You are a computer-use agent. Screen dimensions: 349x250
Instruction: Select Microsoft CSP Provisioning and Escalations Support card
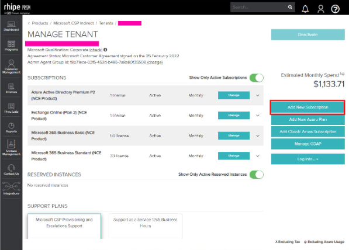coord(64,226)
